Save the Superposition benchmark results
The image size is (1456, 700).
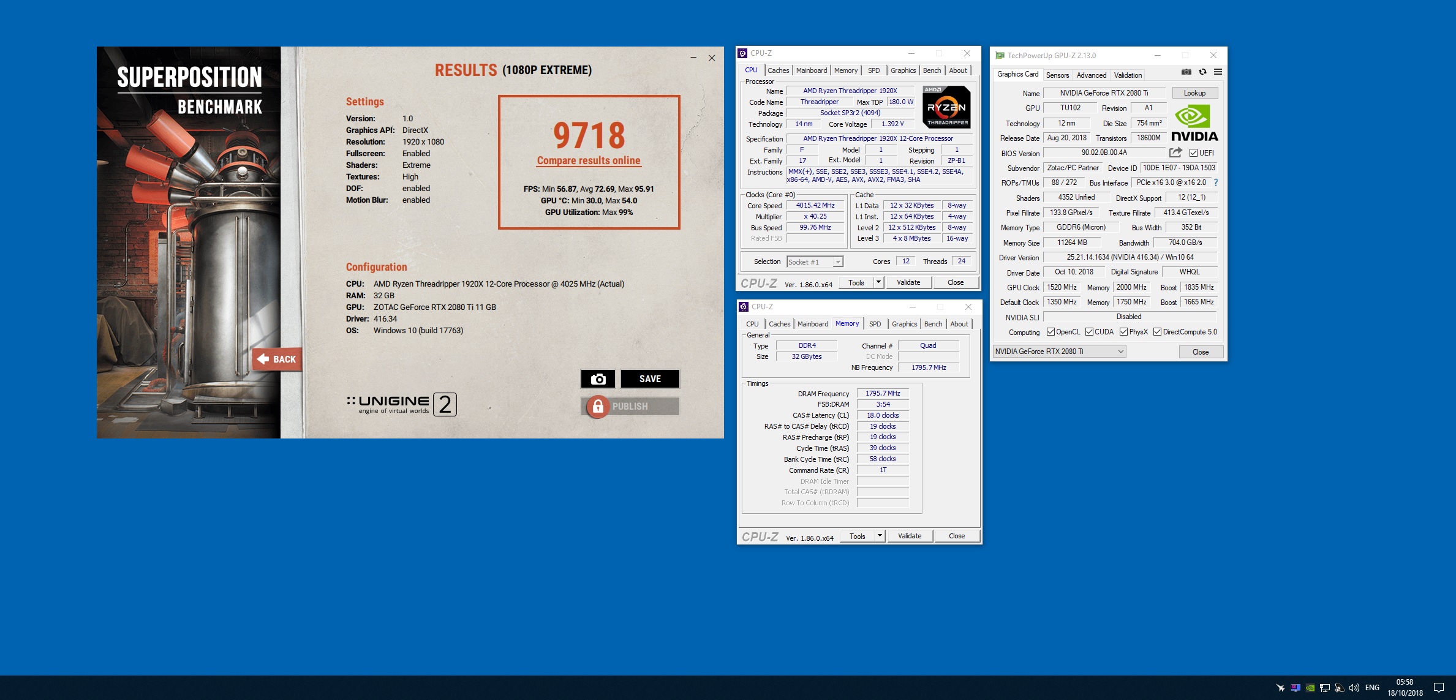(x=650, y=379)
